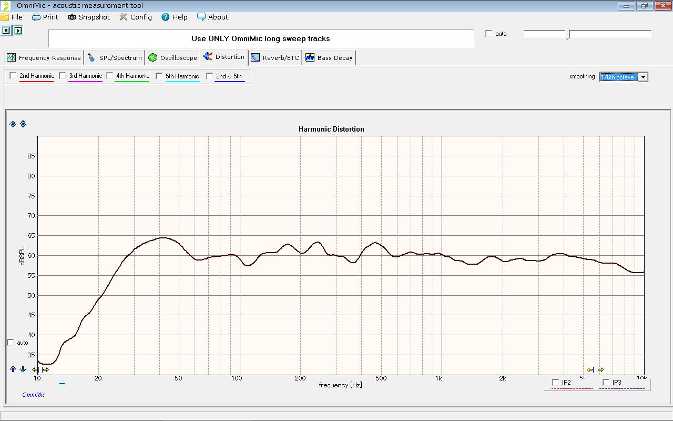Viewport: 673px width, 421px height.
Task: Click the frequency [Hz] axis label
Action: 340,385
